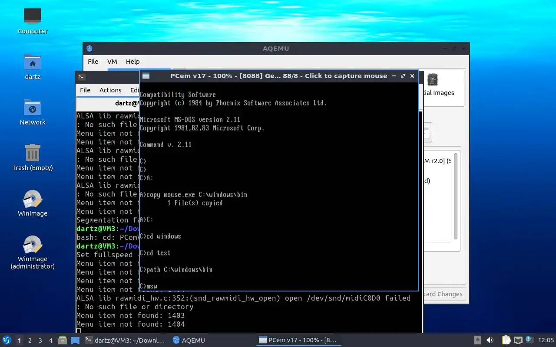556x347 pixels.
Task: Click the AQEMU window title text
Action: (x=276, y=49)
